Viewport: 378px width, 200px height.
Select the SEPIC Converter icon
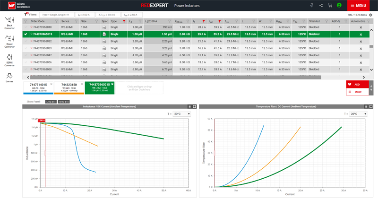tap(9, 59)
